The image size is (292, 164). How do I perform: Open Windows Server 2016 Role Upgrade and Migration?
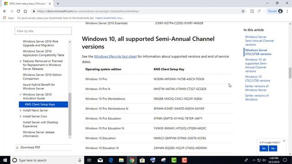pyautogui.click(x=41, y=43)
